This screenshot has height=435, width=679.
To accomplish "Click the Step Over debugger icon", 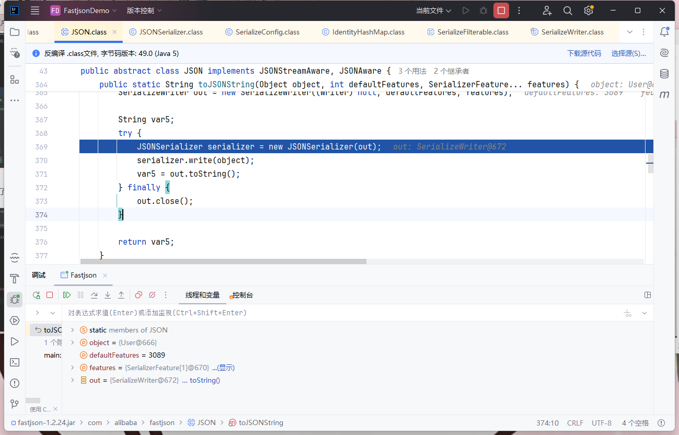I will (94, 295).
